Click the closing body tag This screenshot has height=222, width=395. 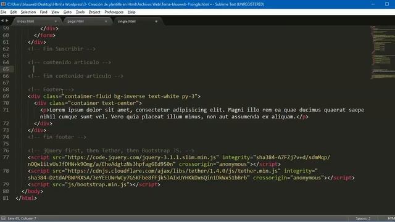32,192
